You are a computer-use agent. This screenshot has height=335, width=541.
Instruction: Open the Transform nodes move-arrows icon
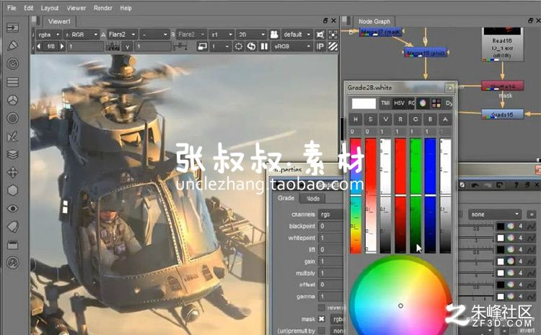[x=13, y=172]
